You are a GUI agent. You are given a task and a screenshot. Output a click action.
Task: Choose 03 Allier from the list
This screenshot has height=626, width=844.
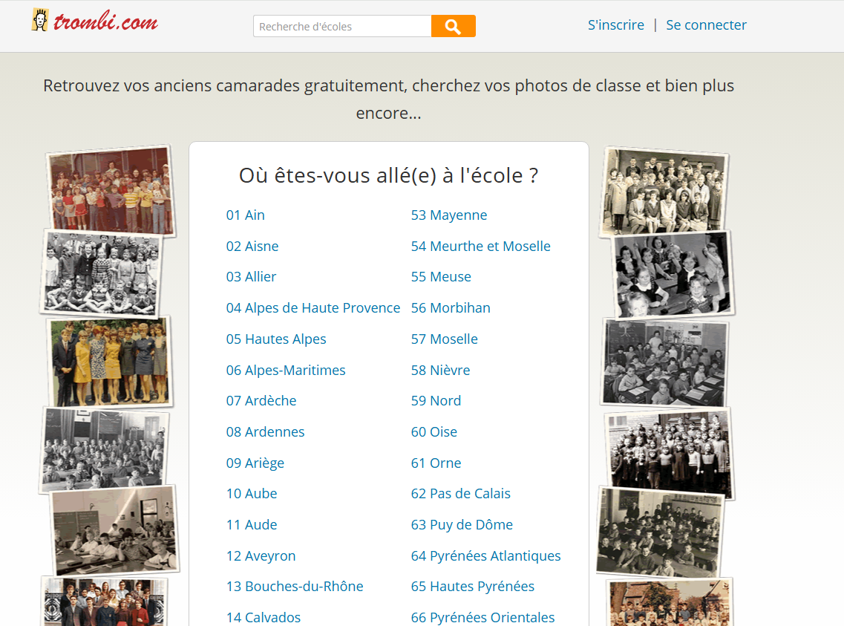coord(252,277)
